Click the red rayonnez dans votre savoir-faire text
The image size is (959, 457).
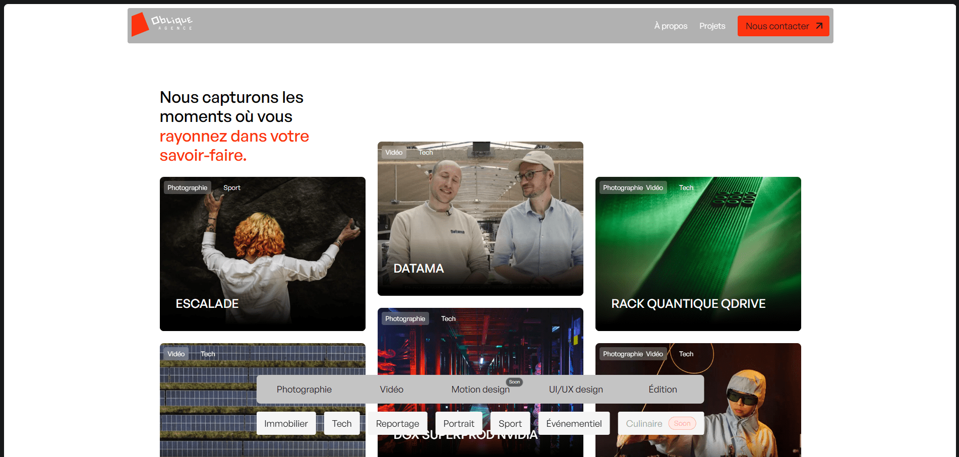(234, 146)
